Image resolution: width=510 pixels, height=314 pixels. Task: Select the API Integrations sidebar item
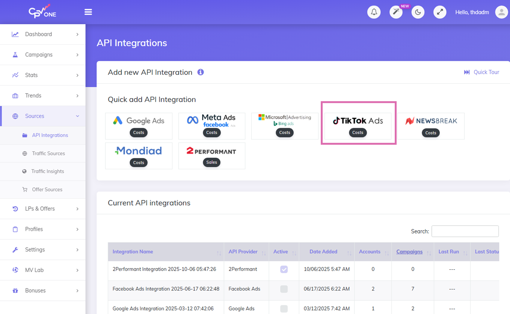click(x=50, y=135)
